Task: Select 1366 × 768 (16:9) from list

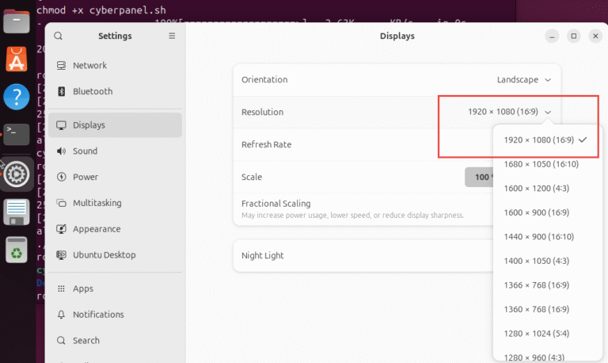Action: (536, 285)
